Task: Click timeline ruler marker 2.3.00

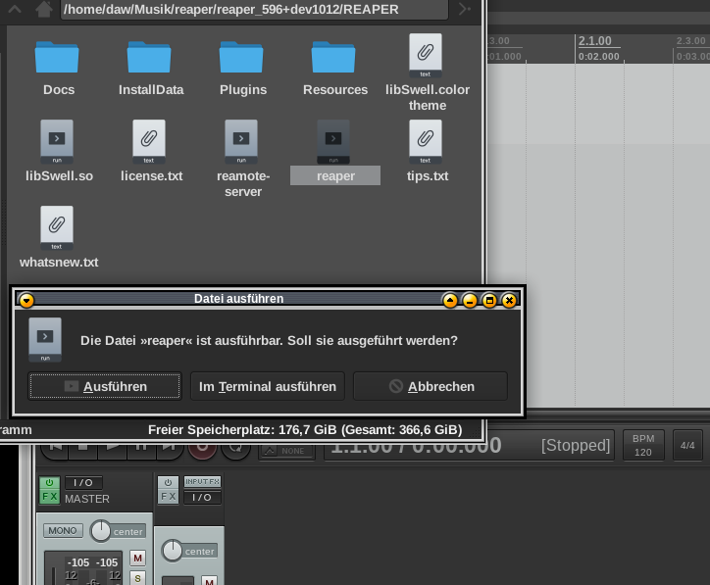Action: 691,41
